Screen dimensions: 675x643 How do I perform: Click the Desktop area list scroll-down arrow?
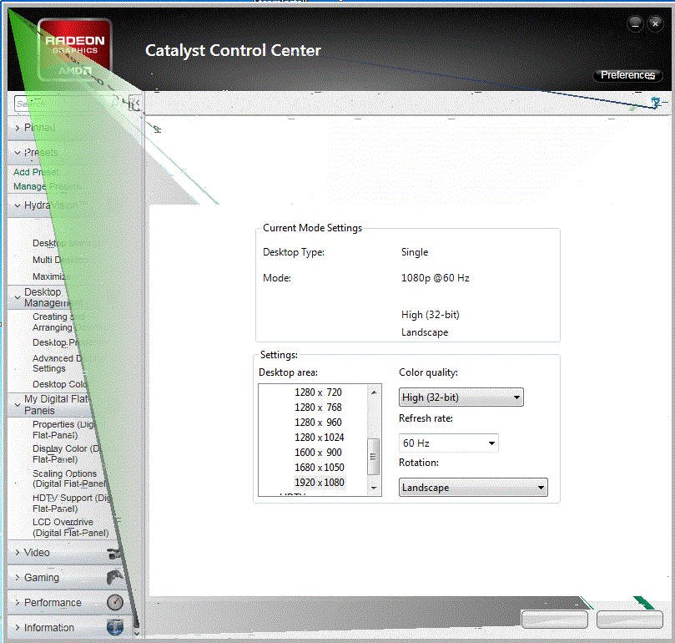coord(374,488)
